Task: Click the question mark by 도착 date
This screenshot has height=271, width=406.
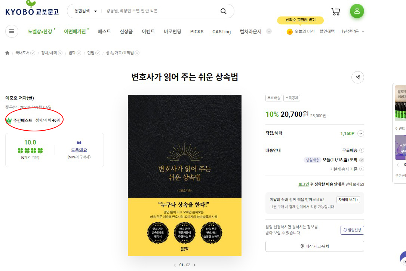Action: (x=362, y=160)
